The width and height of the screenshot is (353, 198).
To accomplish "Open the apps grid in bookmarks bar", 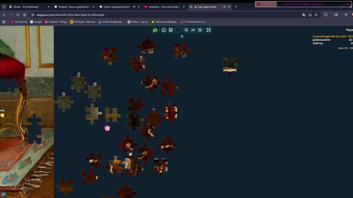I will (4, 22).
